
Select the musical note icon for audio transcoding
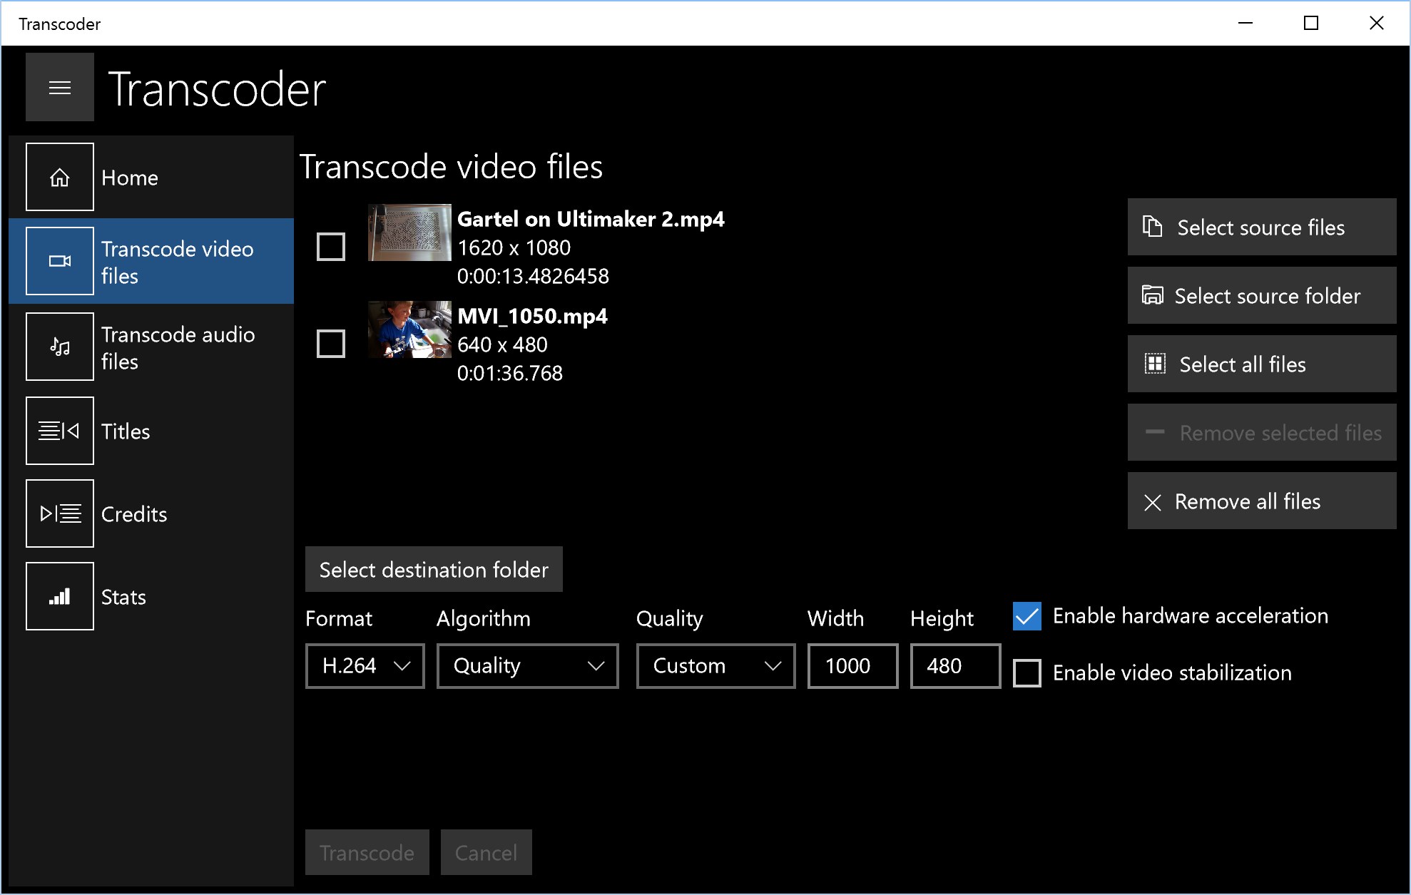pyautogui.click(x=59, y=347)
